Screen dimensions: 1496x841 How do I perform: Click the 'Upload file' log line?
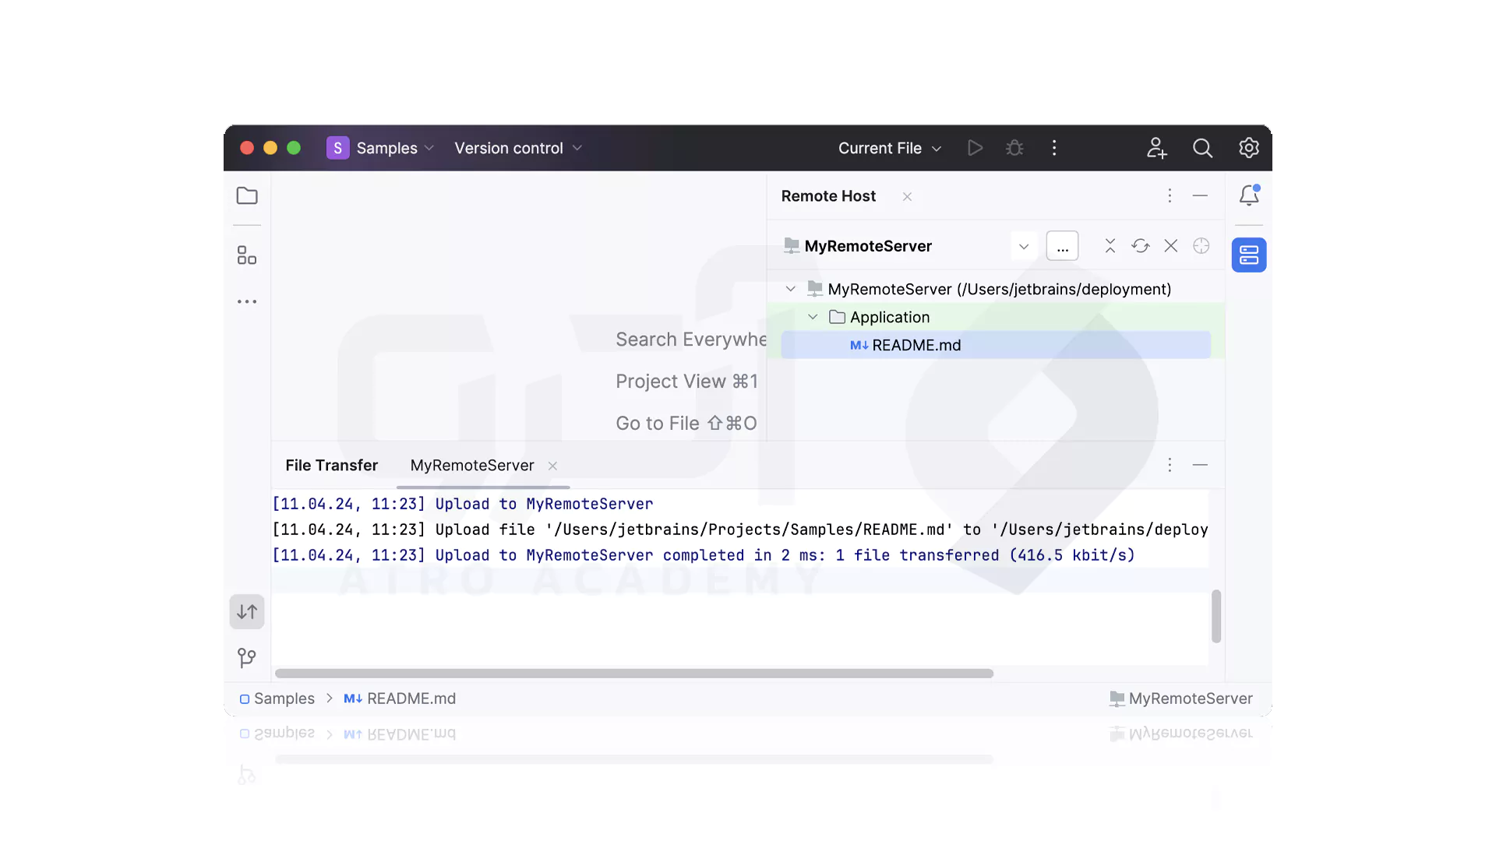[x=740, y=530]
